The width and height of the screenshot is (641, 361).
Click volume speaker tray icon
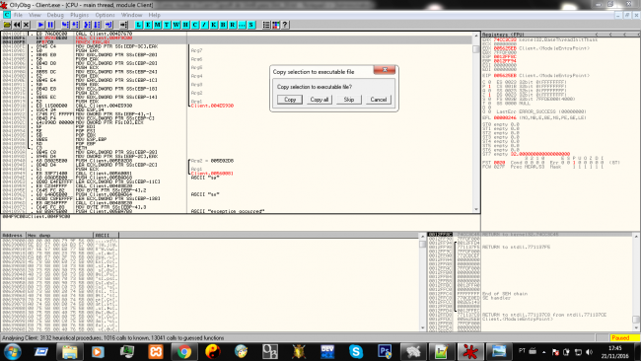coord(589,351)
